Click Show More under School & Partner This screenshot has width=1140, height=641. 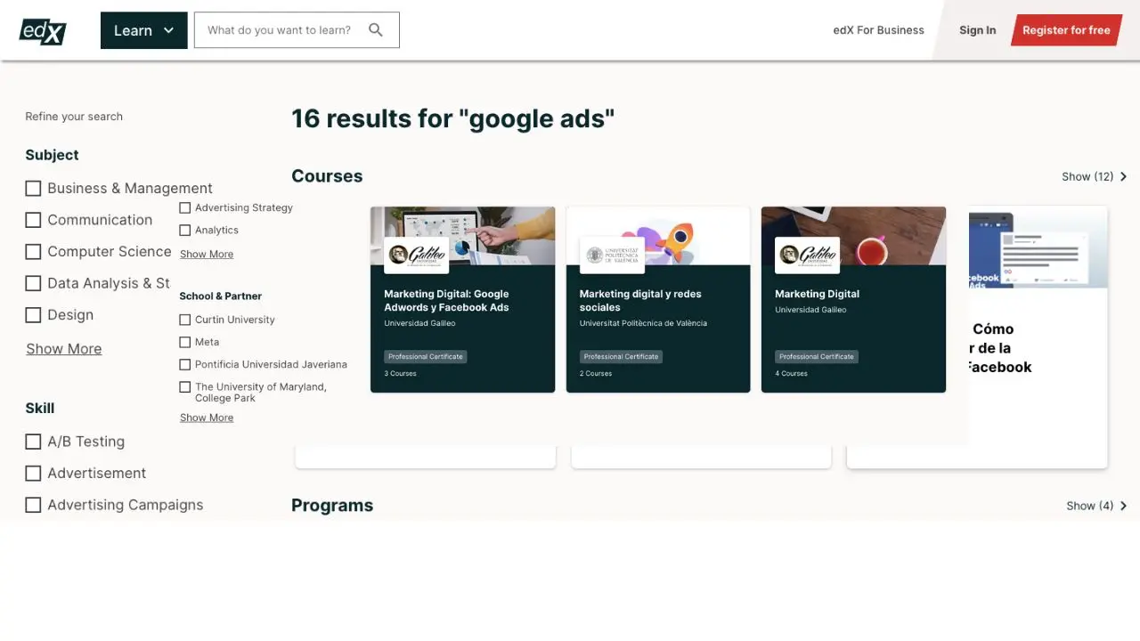click(207, 418)
